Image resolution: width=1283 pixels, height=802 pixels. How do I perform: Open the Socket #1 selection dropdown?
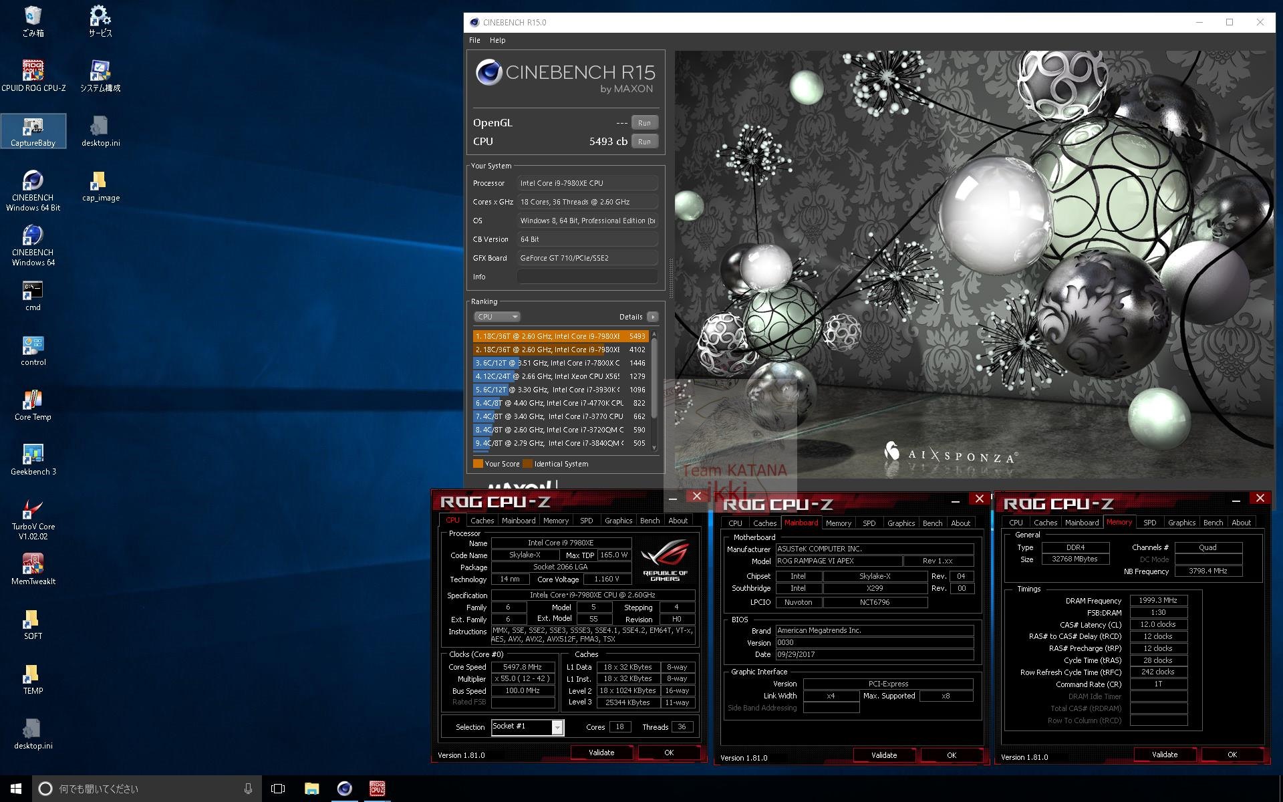point(527,727)
